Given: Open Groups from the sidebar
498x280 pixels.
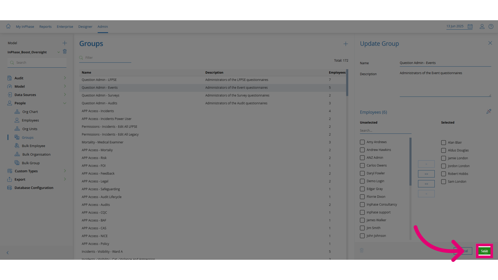Looking at the screenshot, I should [27, 137].
